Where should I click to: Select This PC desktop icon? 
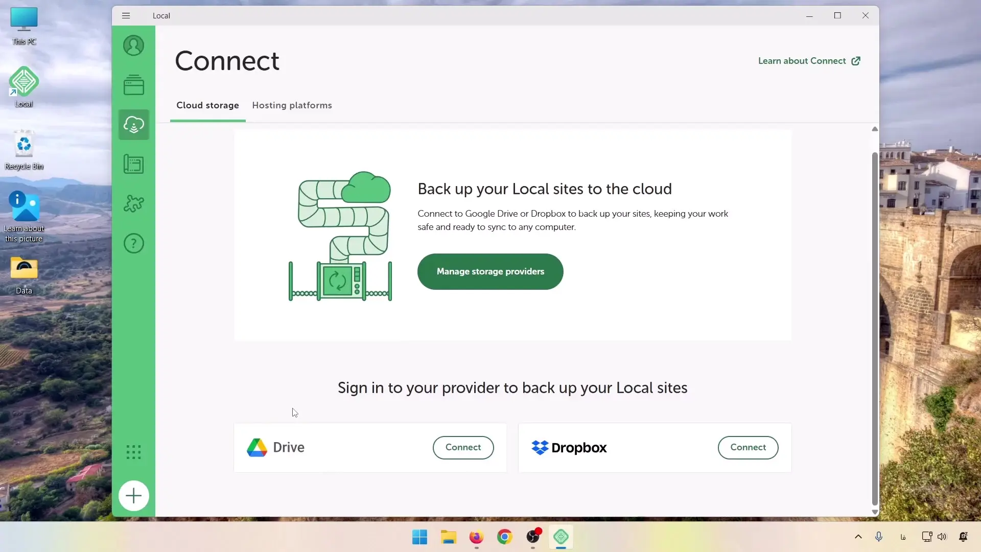tap(24, 26)
